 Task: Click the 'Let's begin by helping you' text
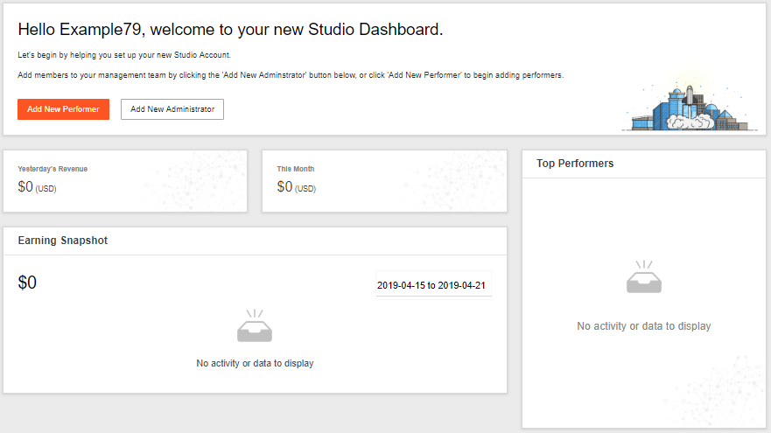pyautogui.click(x=124, y=55)
